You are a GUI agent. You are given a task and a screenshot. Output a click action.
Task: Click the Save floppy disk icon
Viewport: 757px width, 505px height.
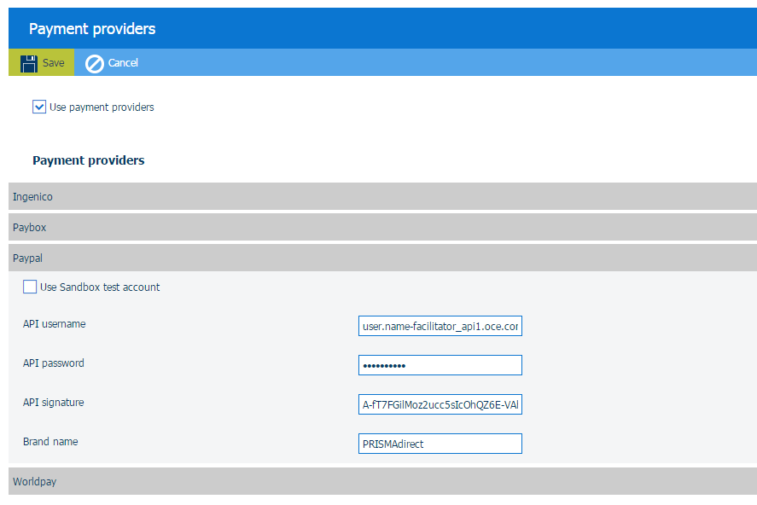pos(29,63)
